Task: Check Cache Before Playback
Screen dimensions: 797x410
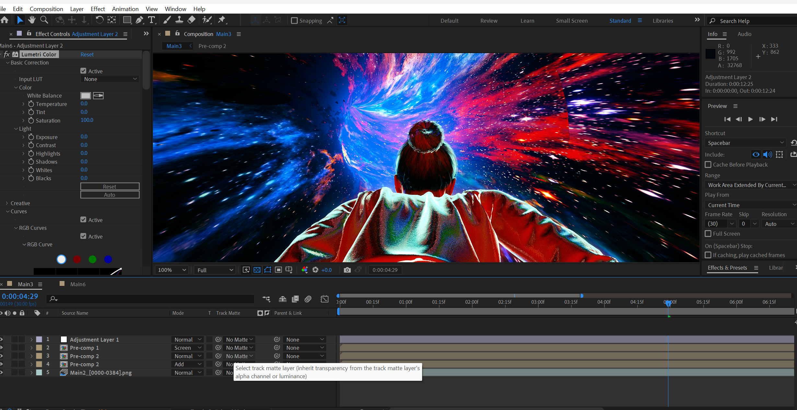Action: (x=708, y=165)
